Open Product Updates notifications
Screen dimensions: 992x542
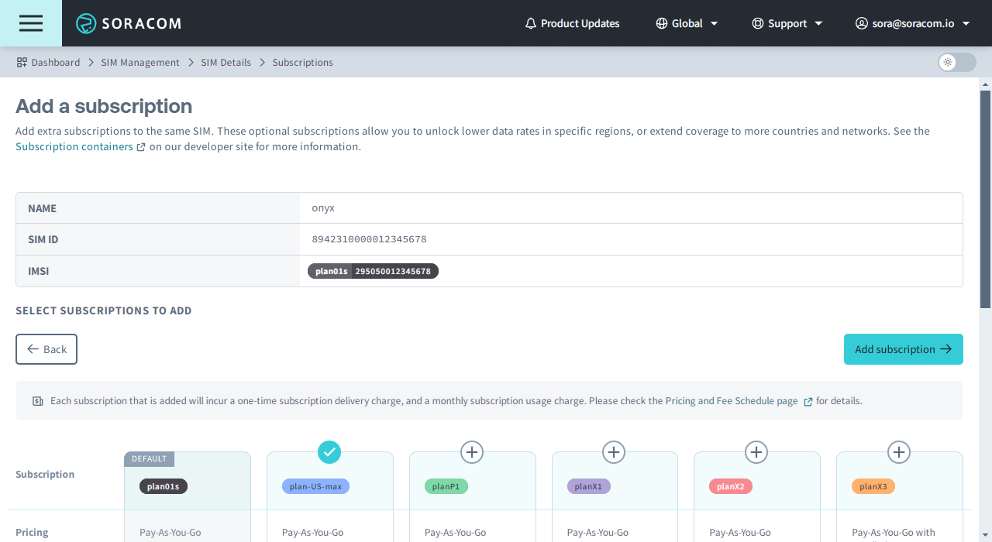[x=572, y=23]
